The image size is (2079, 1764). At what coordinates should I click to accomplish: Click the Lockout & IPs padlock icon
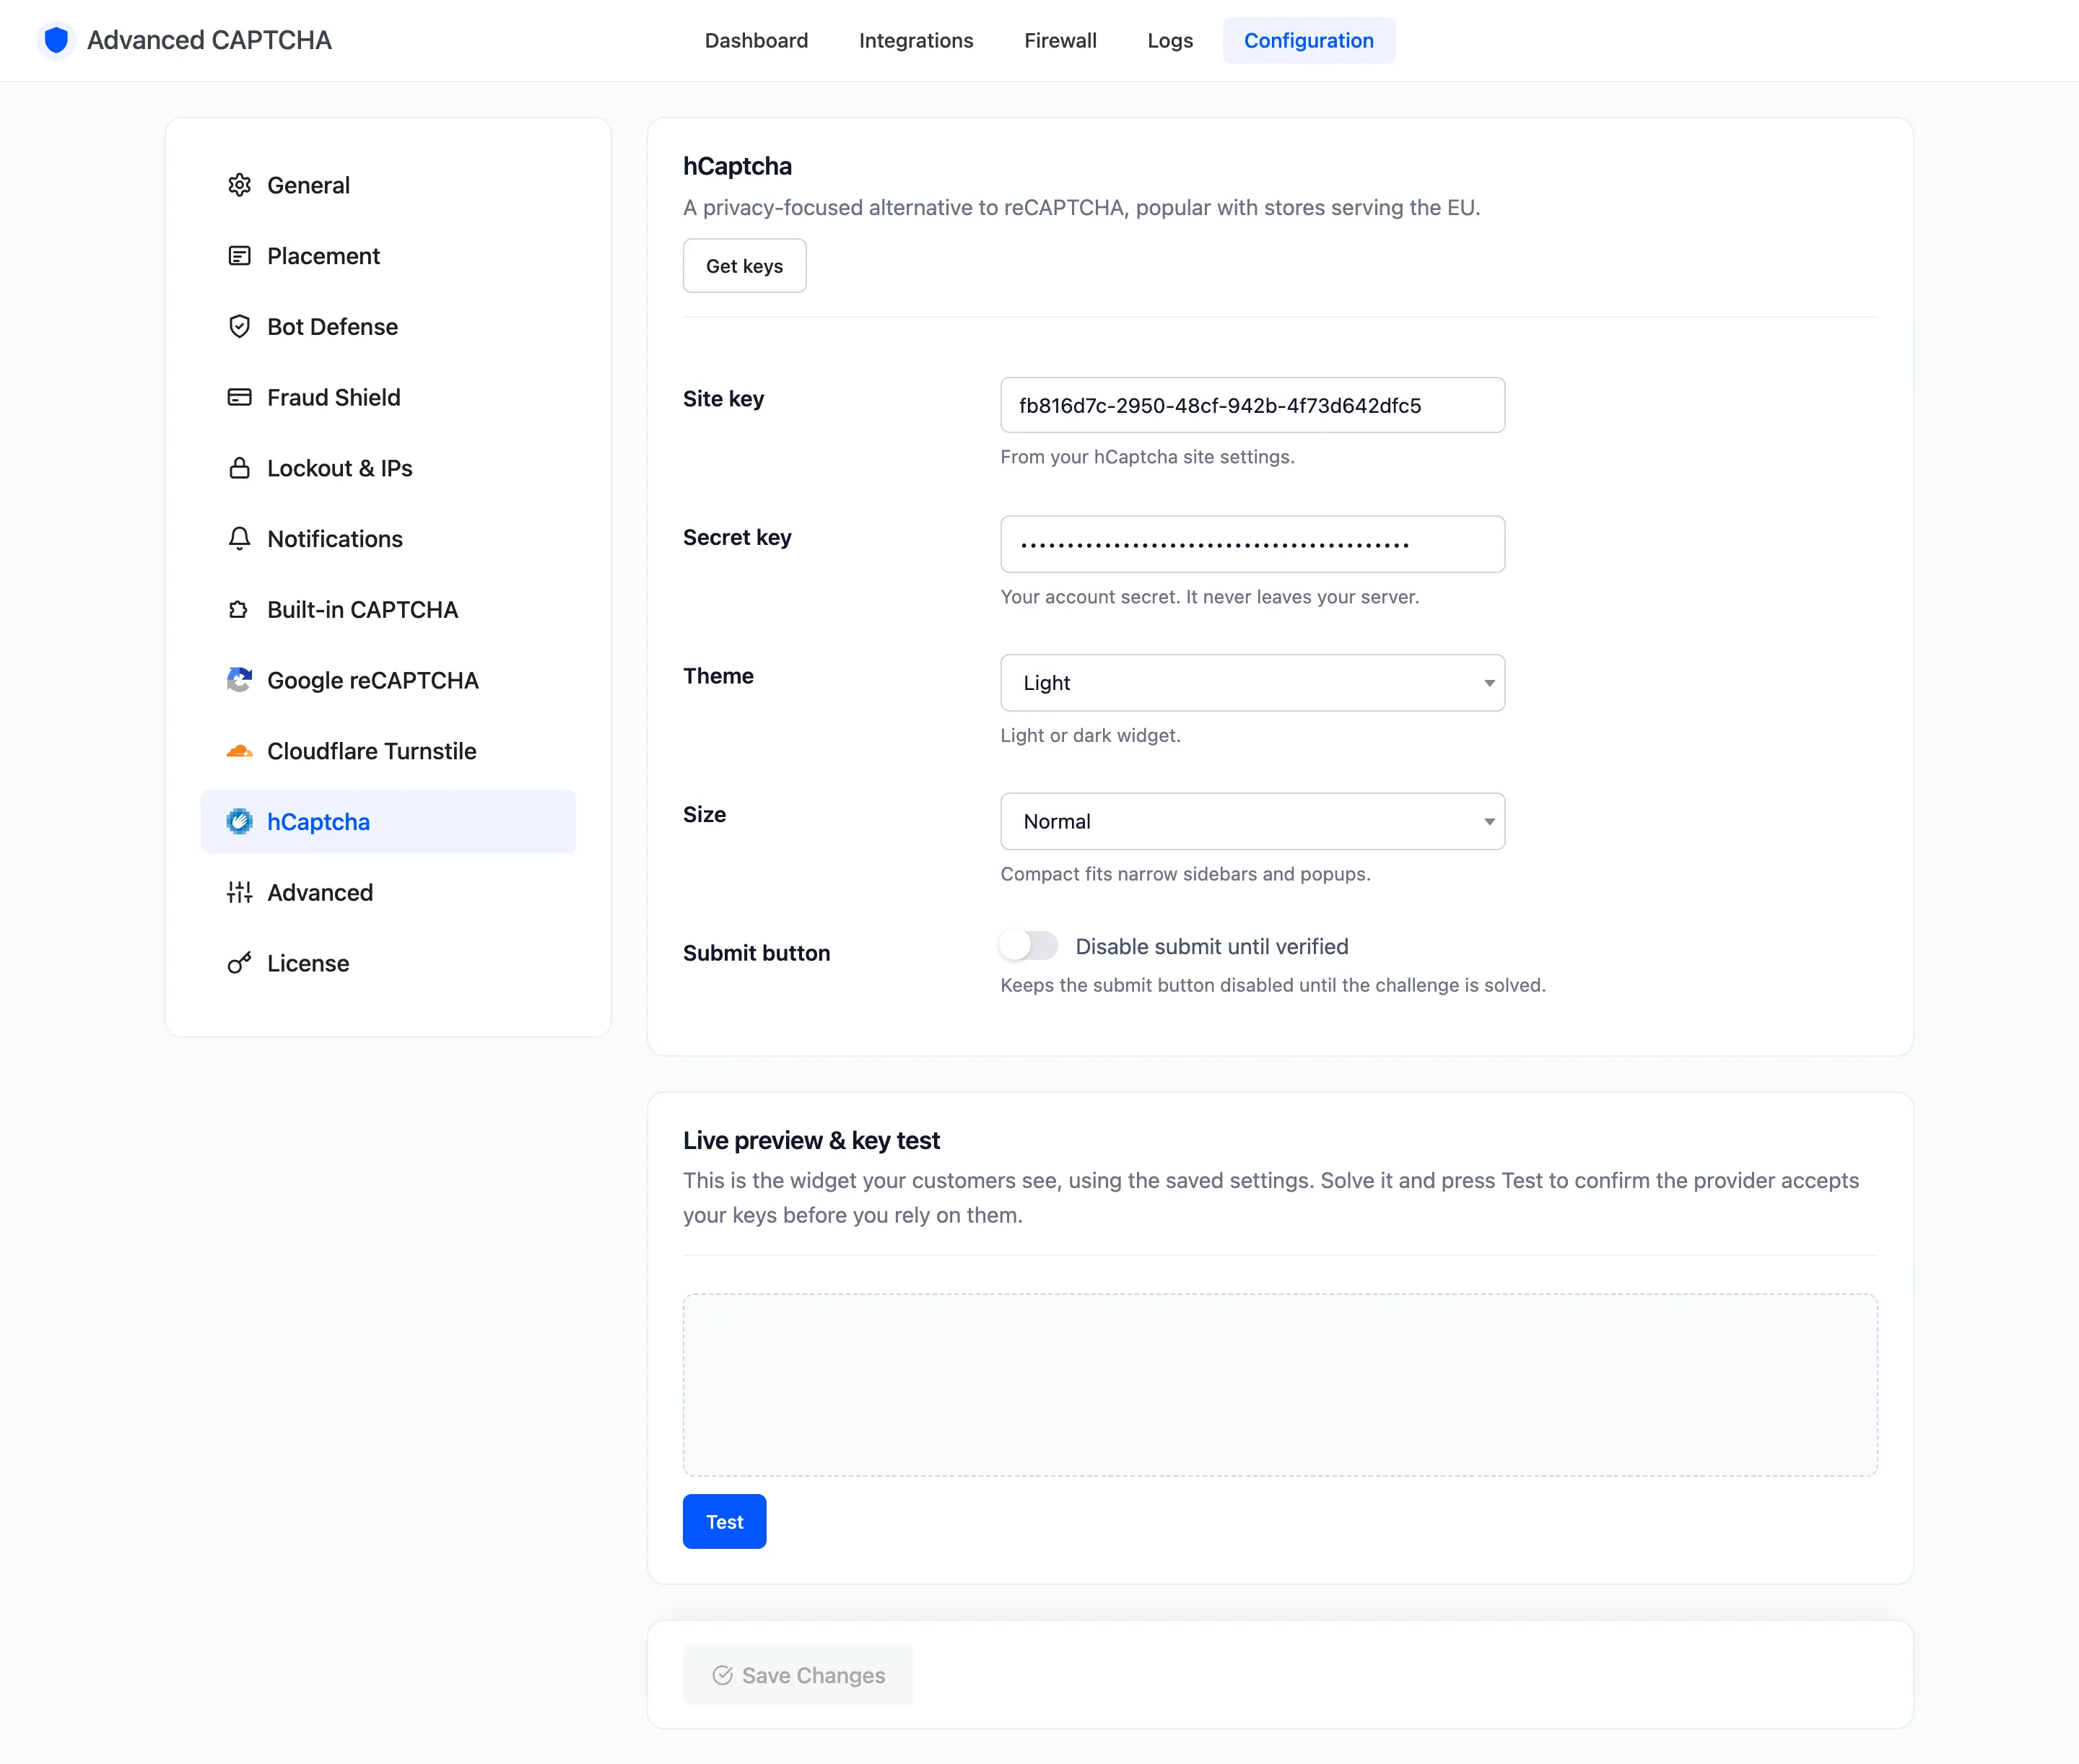click(x=239, y=468)
